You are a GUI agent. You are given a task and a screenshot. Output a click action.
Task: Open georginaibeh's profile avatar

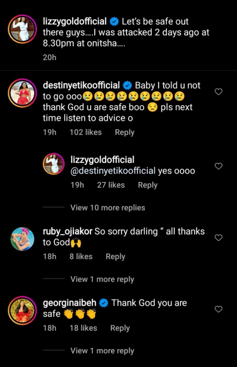point(23,310)
